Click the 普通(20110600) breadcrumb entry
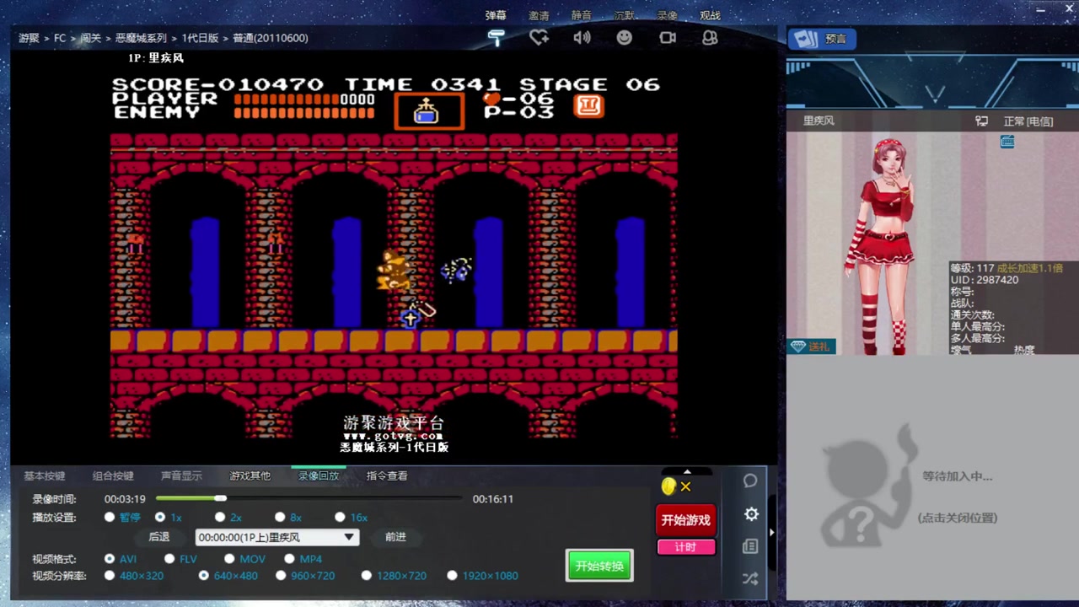 [271, 38]
